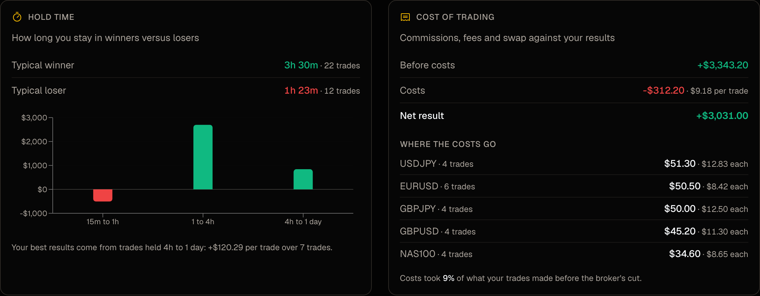This screenshot has width=760, height=296.
Task: Click the $1,000 axis label
Action: (x=35, y=165)
